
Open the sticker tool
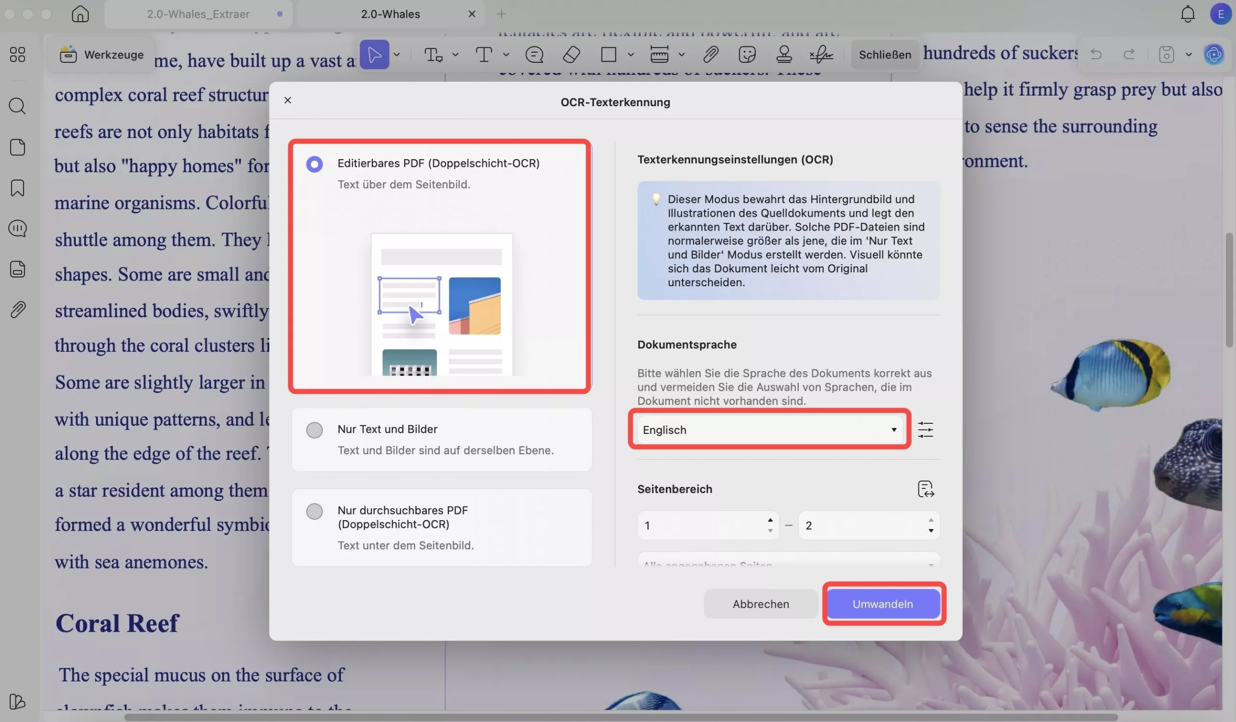coord(746,55)
